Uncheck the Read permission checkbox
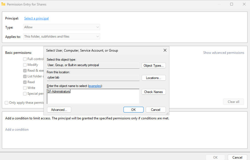Image resolution: width=250 pixels, height=160 pixels. (25, 82)
